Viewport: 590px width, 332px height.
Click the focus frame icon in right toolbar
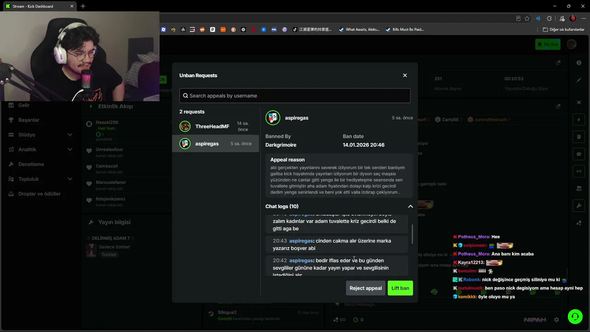coord(579,102)
